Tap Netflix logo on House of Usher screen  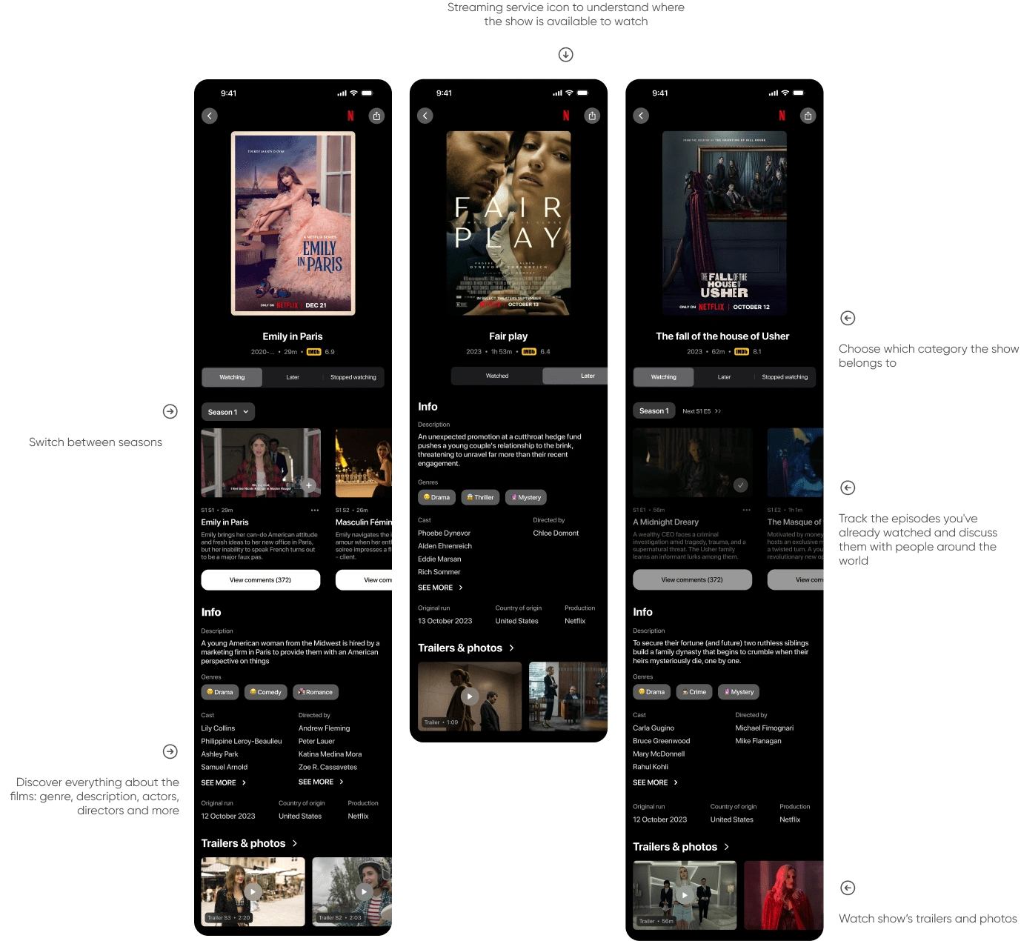pos(782,116)
